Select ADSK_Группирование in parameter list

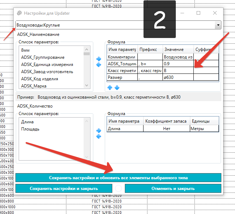[x=43, y=57]
